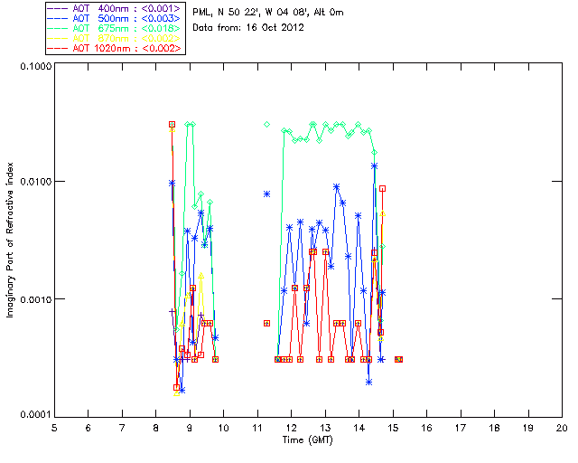Click the x-axis tick label 20

[x=562, y=428]
